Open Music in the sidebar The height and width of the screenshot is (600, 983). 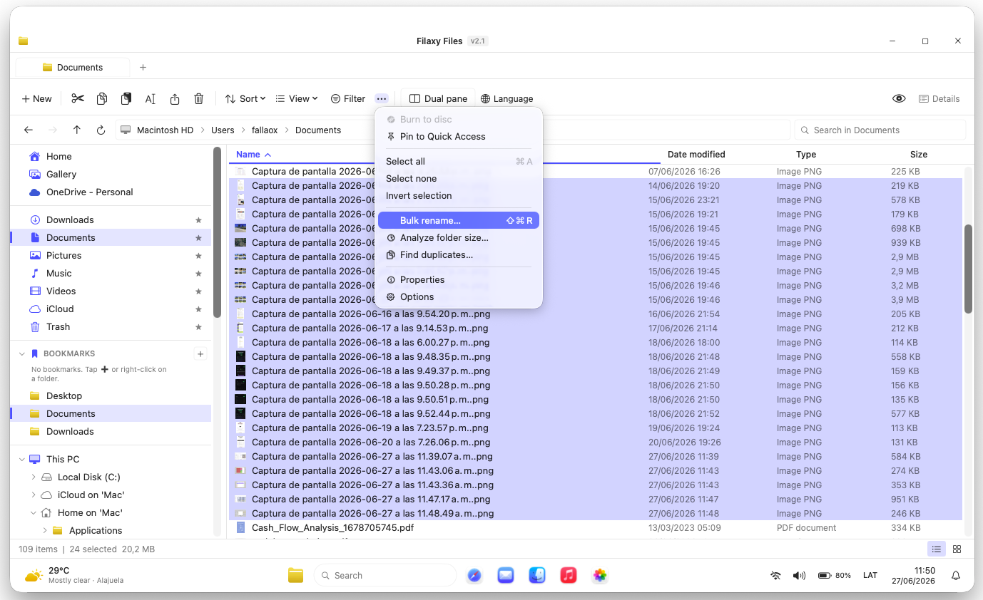coord(111,274)
